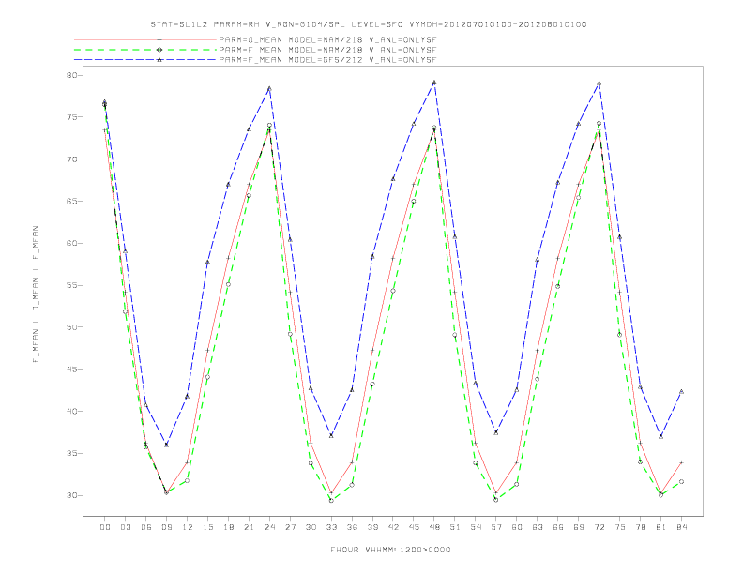
Task: Click x-axis tick label 69
Action: coord(579,527)
